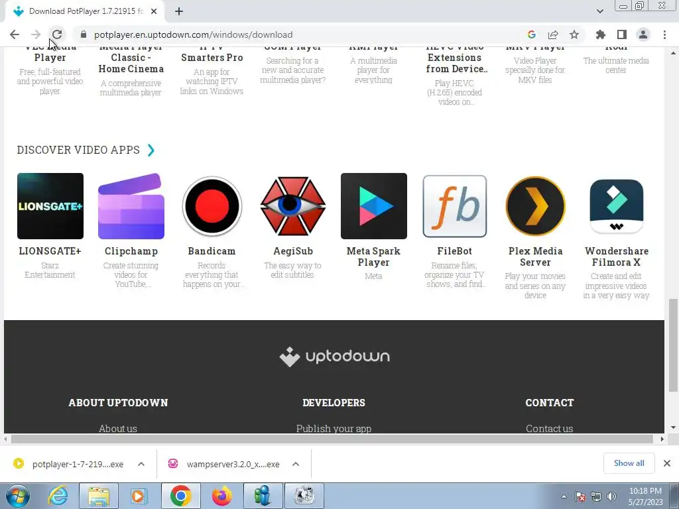This screenshot has height=509, width=679.
Task: Click the scroll down arrow
Action: point(674,427)
